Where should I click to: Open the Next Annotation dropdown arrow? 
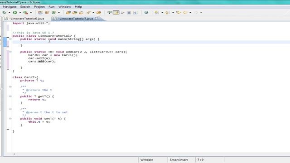click(162, 13)
